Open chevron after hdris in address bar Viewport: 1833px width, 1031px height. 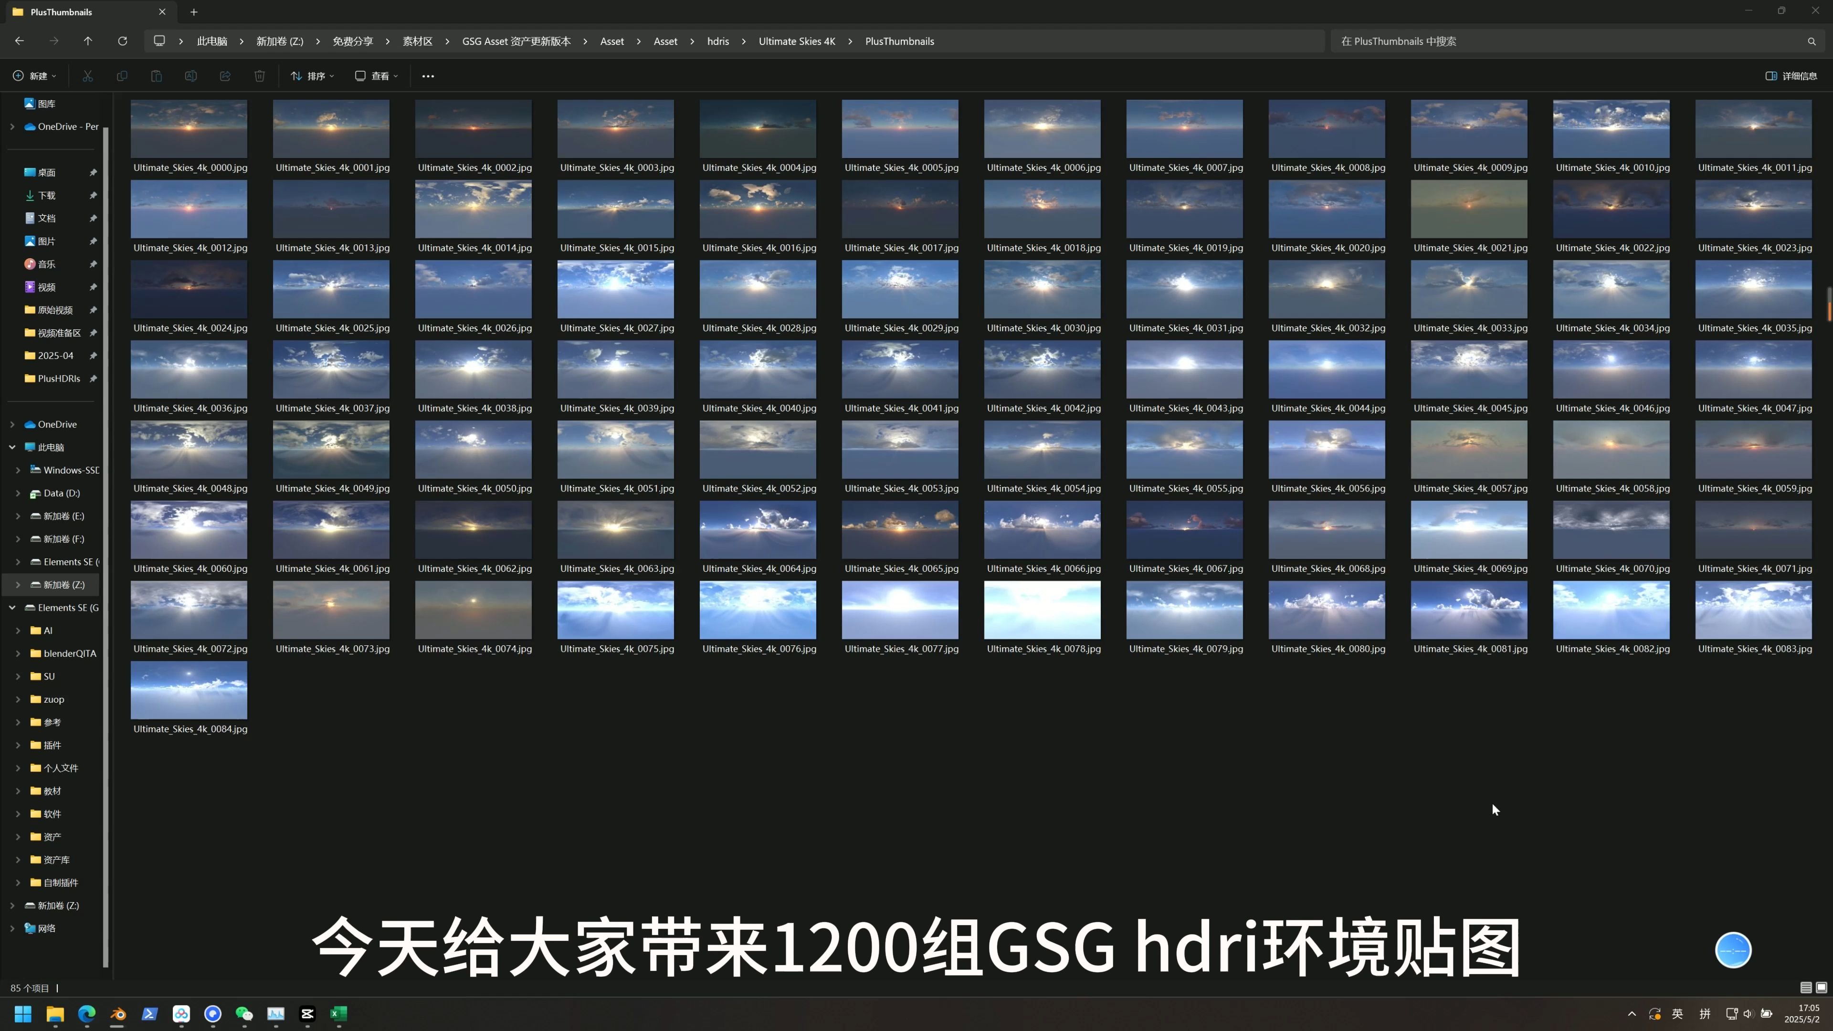(x=744, y=41)
